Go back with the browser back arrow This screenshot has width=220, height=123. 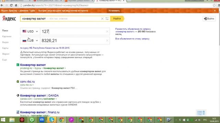pos(2,5)
